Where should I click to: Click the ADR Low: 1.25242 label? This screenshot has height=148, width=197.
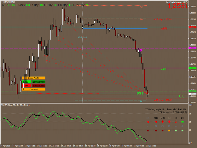point(163,100)
